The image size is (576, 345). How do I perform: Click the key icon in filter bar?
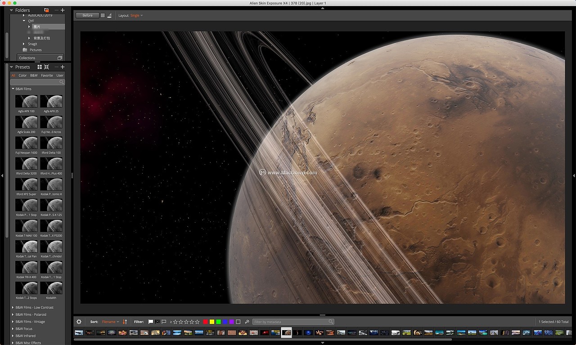tap(247, 322)
